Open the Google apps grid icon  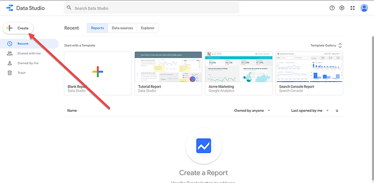(353, 8)
